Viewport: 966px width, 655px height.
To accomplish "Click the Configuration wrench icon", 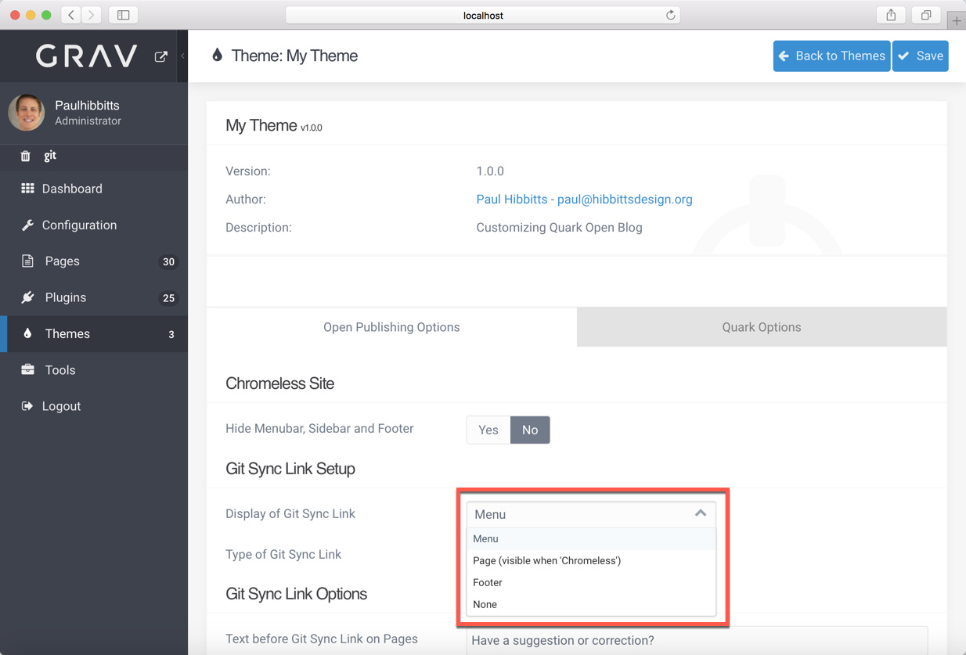I will tap(27, 225).
